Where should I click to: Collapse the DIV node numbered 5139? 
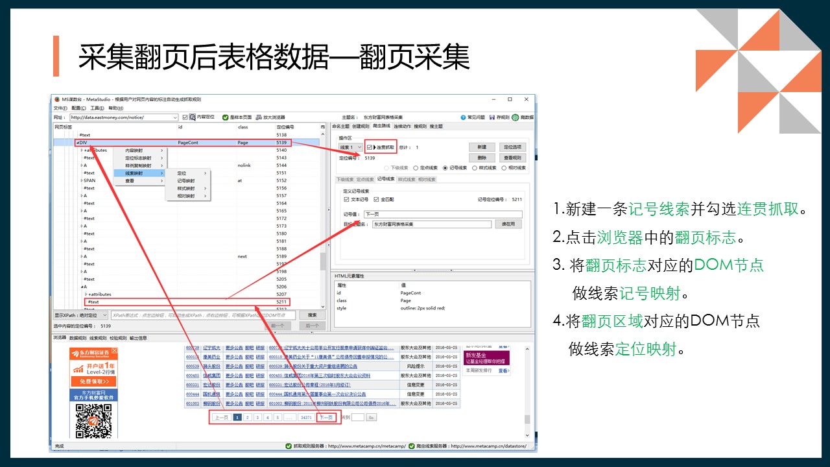[77, 143]
